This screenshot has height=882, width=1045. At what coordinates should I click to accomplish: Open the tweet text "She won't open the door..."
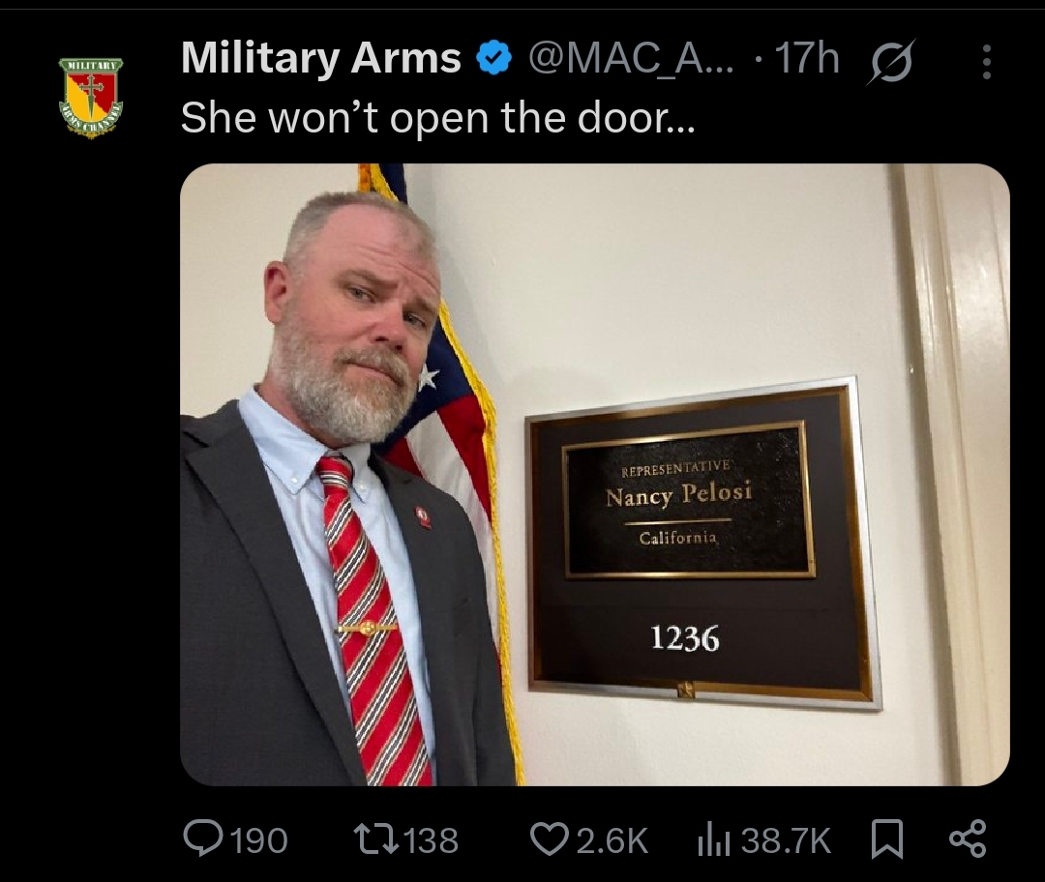438,118
